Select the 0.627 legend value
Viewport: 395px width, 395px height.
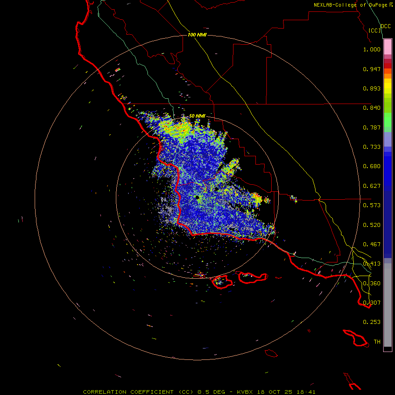coord(372,186)
